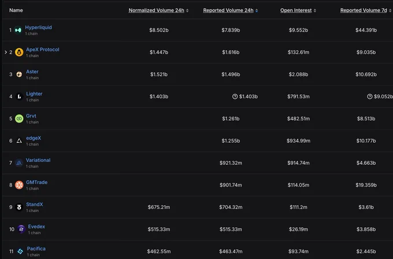This screenshot has width=393, height=259.
Task: Click the Lighter logo icon
Action: click(19, 97)
